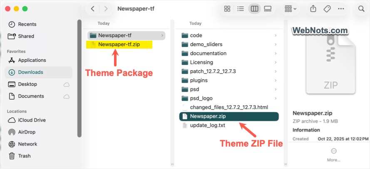Open Shared in the sidebar
Image resolution: width=370 pixels, height=169 pixels.
[39, 36]
